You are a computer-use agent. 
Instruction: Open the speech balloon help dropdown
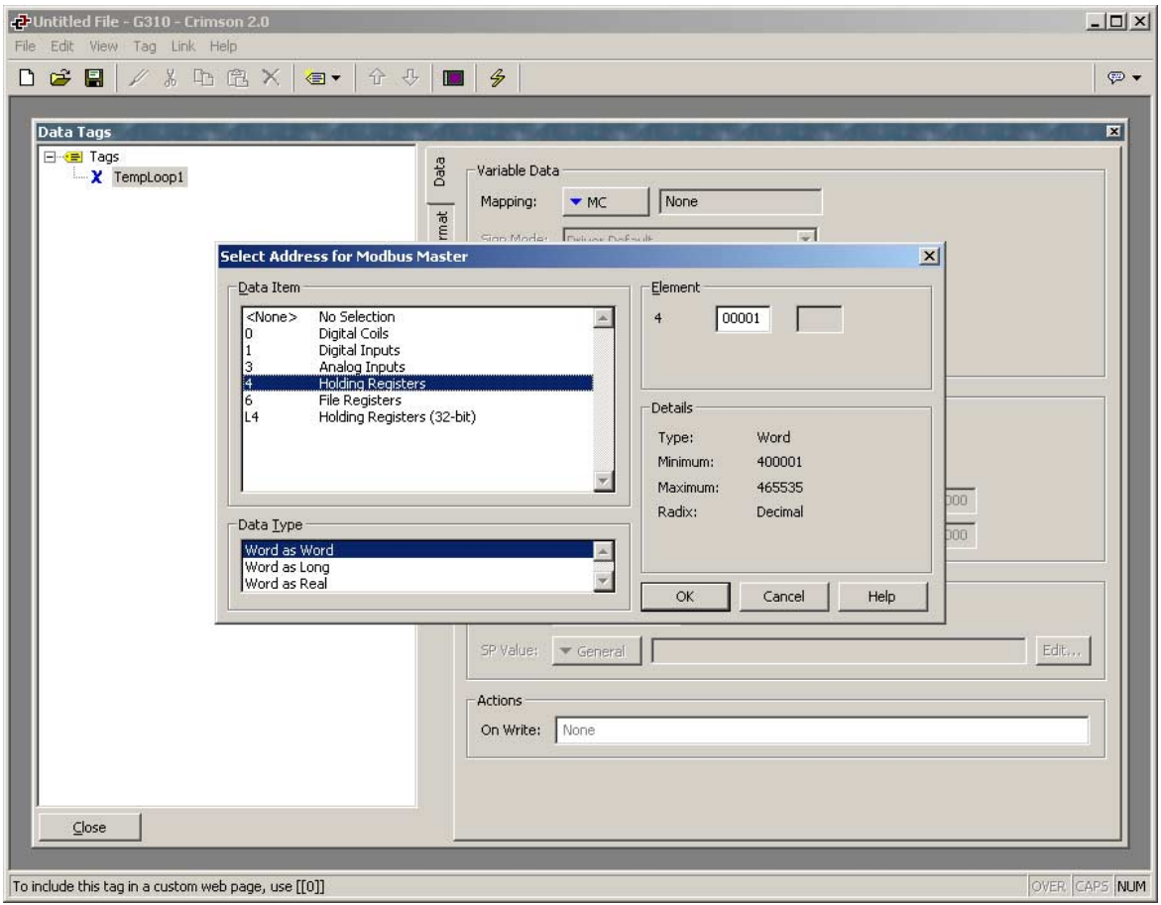tap(1124, 77)
